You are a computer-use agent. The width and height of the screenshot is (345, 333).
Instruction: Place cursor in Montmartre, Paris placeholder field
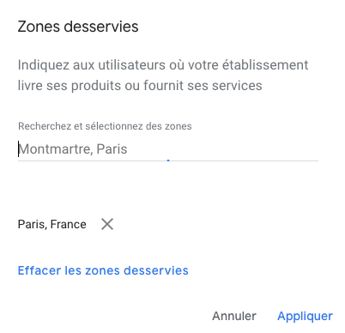click(x=168, y=149)
